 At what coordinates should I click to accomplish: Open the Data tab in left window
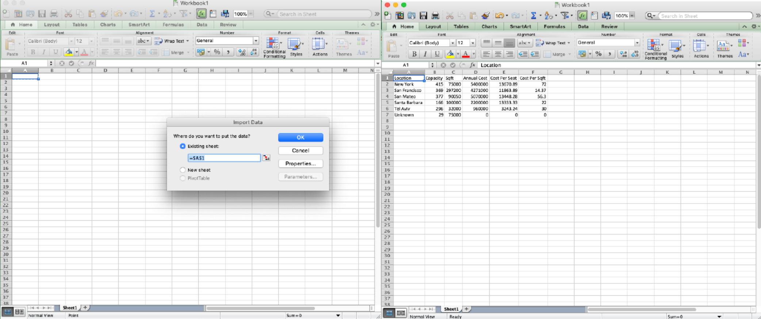tap(202, 25)
